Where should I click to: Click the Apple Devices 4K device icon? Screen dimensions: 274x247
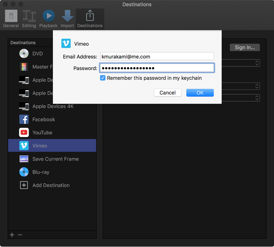click(x=24, y=106)
